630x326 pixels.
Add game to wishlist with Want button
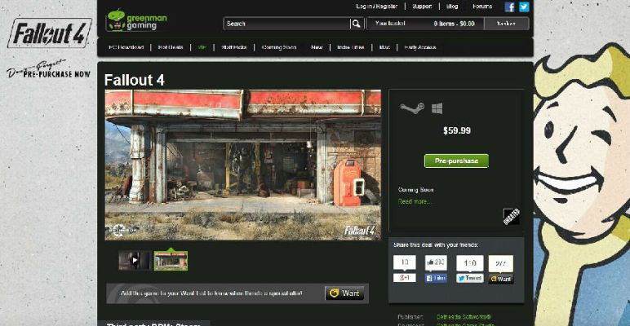(x=344, y=293)
